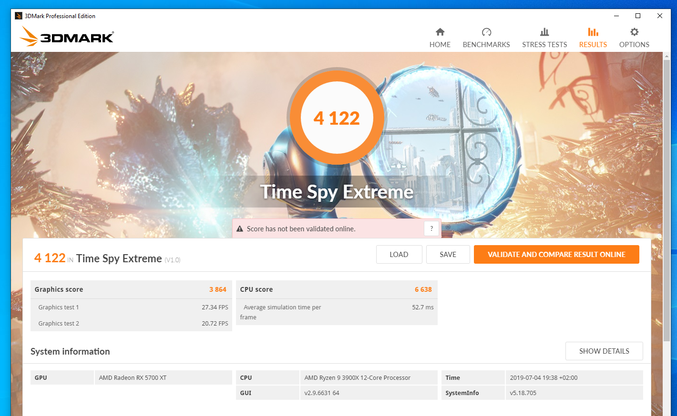
Task: Select Graphics test 2 row
Action: tap(131, 324)
